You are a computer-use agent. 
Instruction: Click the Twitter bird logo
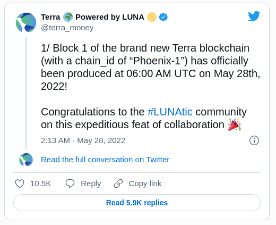click(x=254, y=16)
